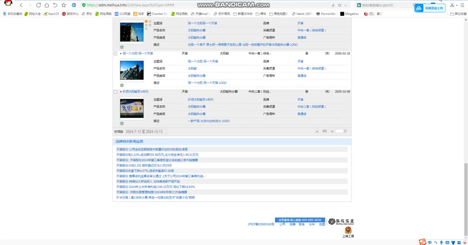Reload the page with the refresh icon
Image resolution: width=468 pixels, height=245 pixels.
pyautogui.click(x=38, y=5)
